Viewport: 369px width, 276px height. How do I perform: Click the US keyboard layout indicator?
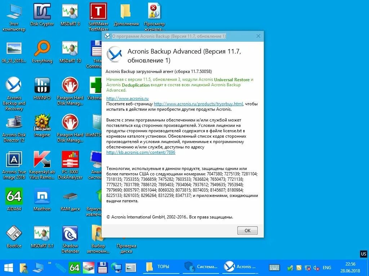[x=364, y=254]
